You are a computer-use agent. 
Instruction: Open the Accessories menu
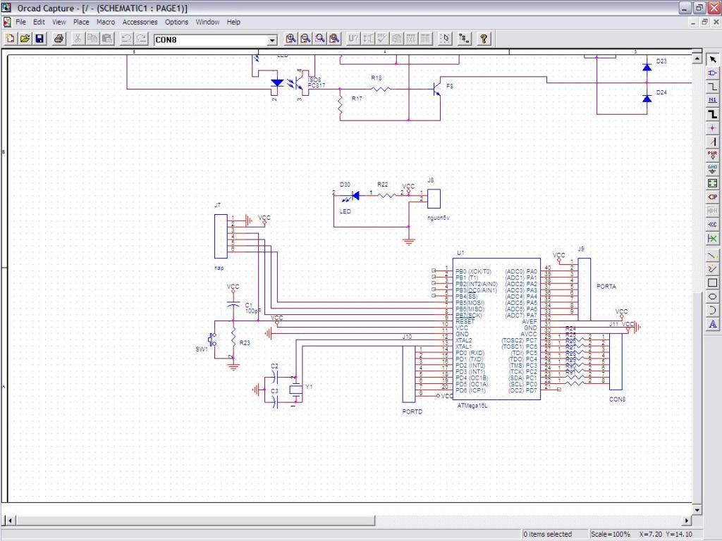click(140, 22)
